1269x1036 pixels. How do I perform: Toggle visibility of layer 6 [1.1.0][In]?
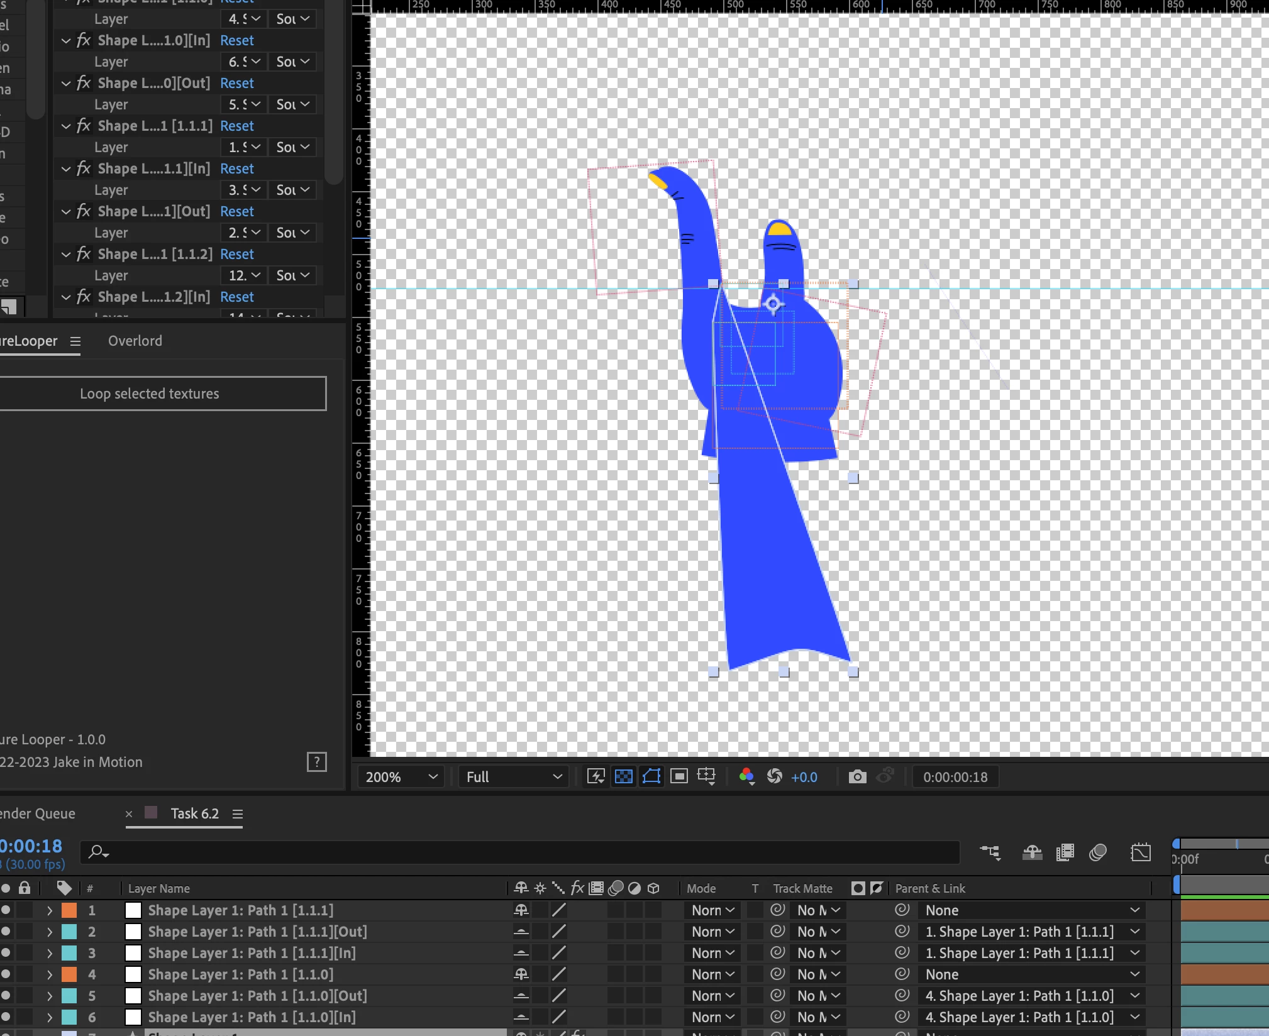click(x=6, y=1017)
